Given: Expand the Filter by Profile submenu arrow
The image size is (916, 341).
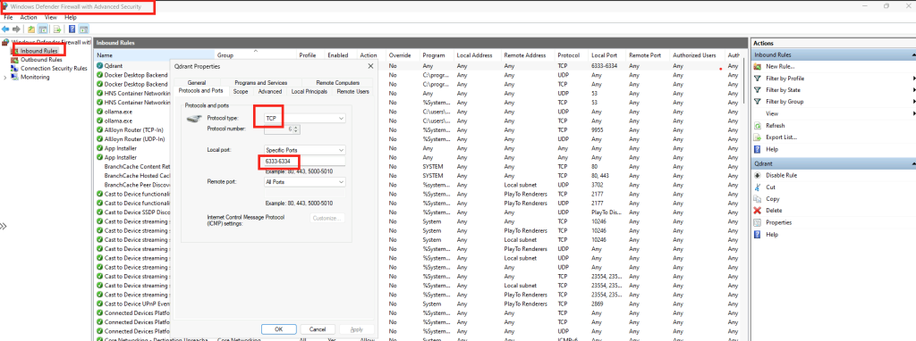Looking at the screenshot, I should 913,79.
